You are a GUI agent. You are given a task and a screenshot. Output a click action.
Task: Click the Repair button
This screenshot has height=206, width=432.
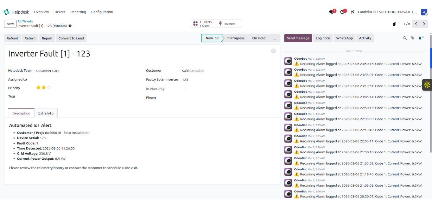point(47,38)
